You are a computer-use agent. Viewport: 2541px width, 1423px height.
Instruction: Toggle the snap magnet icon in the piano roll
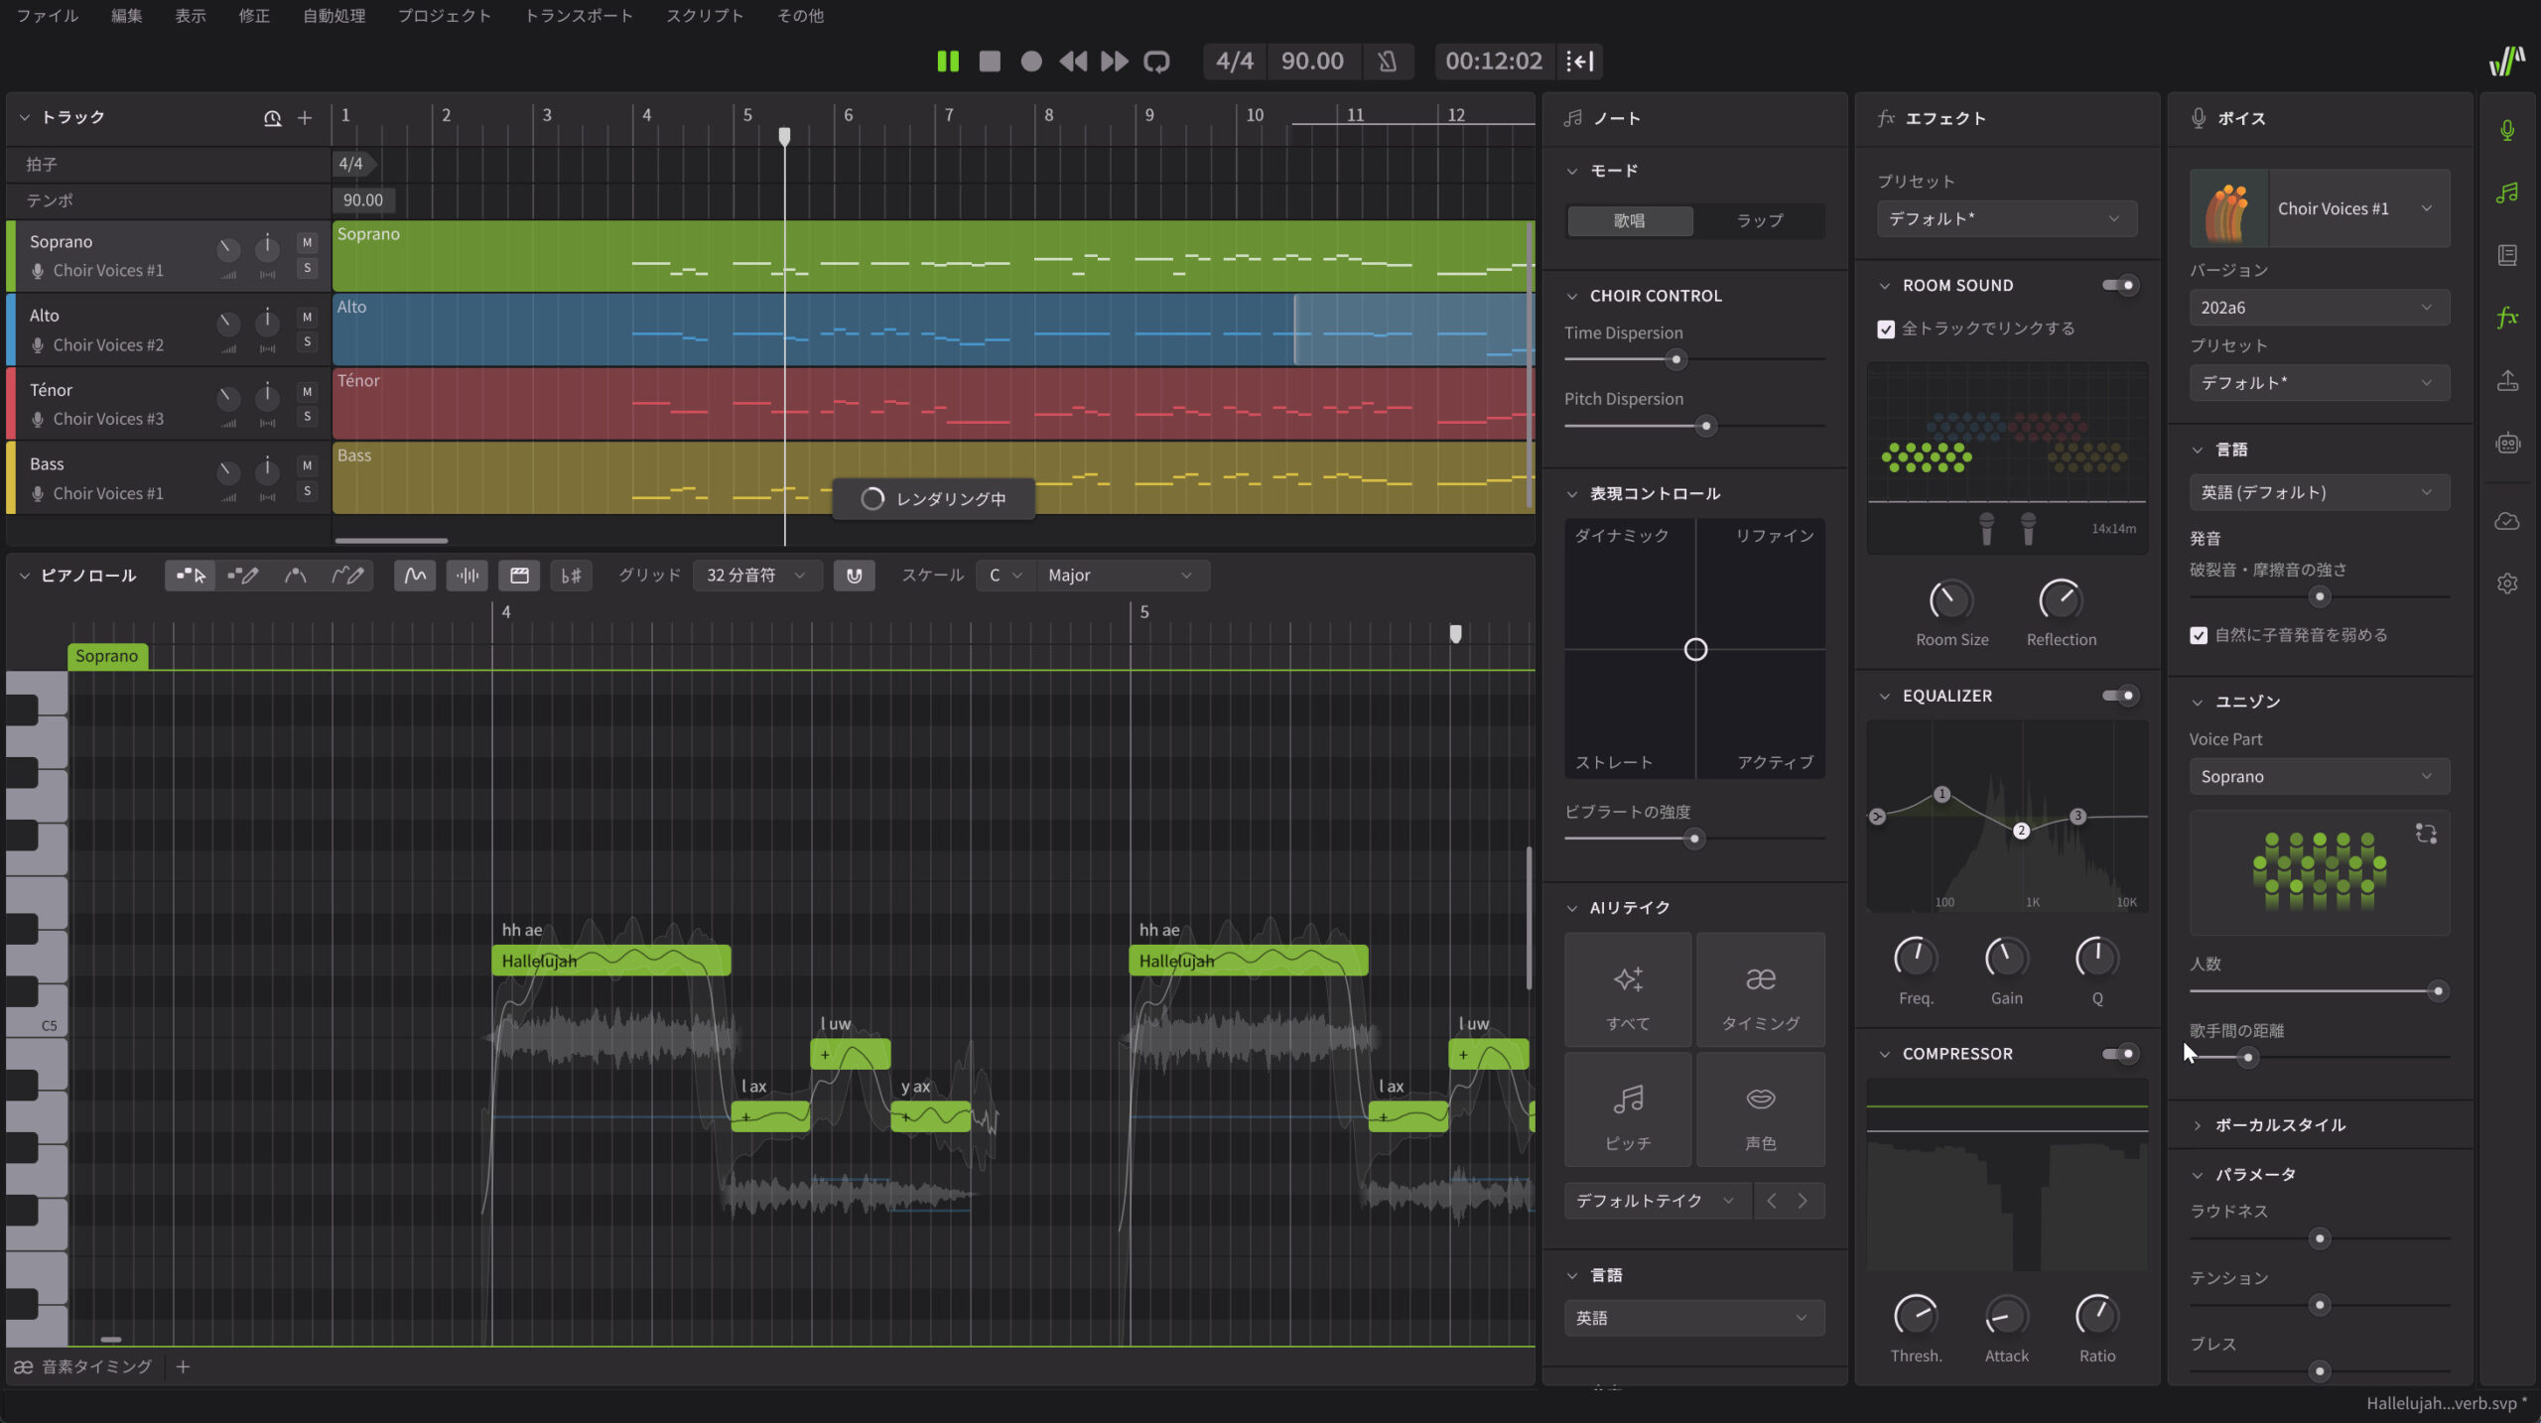tap(854, 576)
